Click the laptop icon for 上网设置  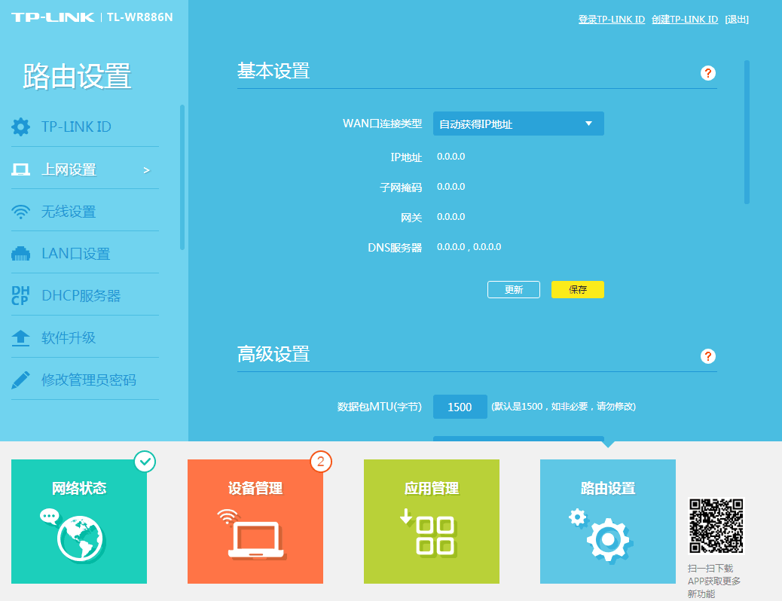21,169
